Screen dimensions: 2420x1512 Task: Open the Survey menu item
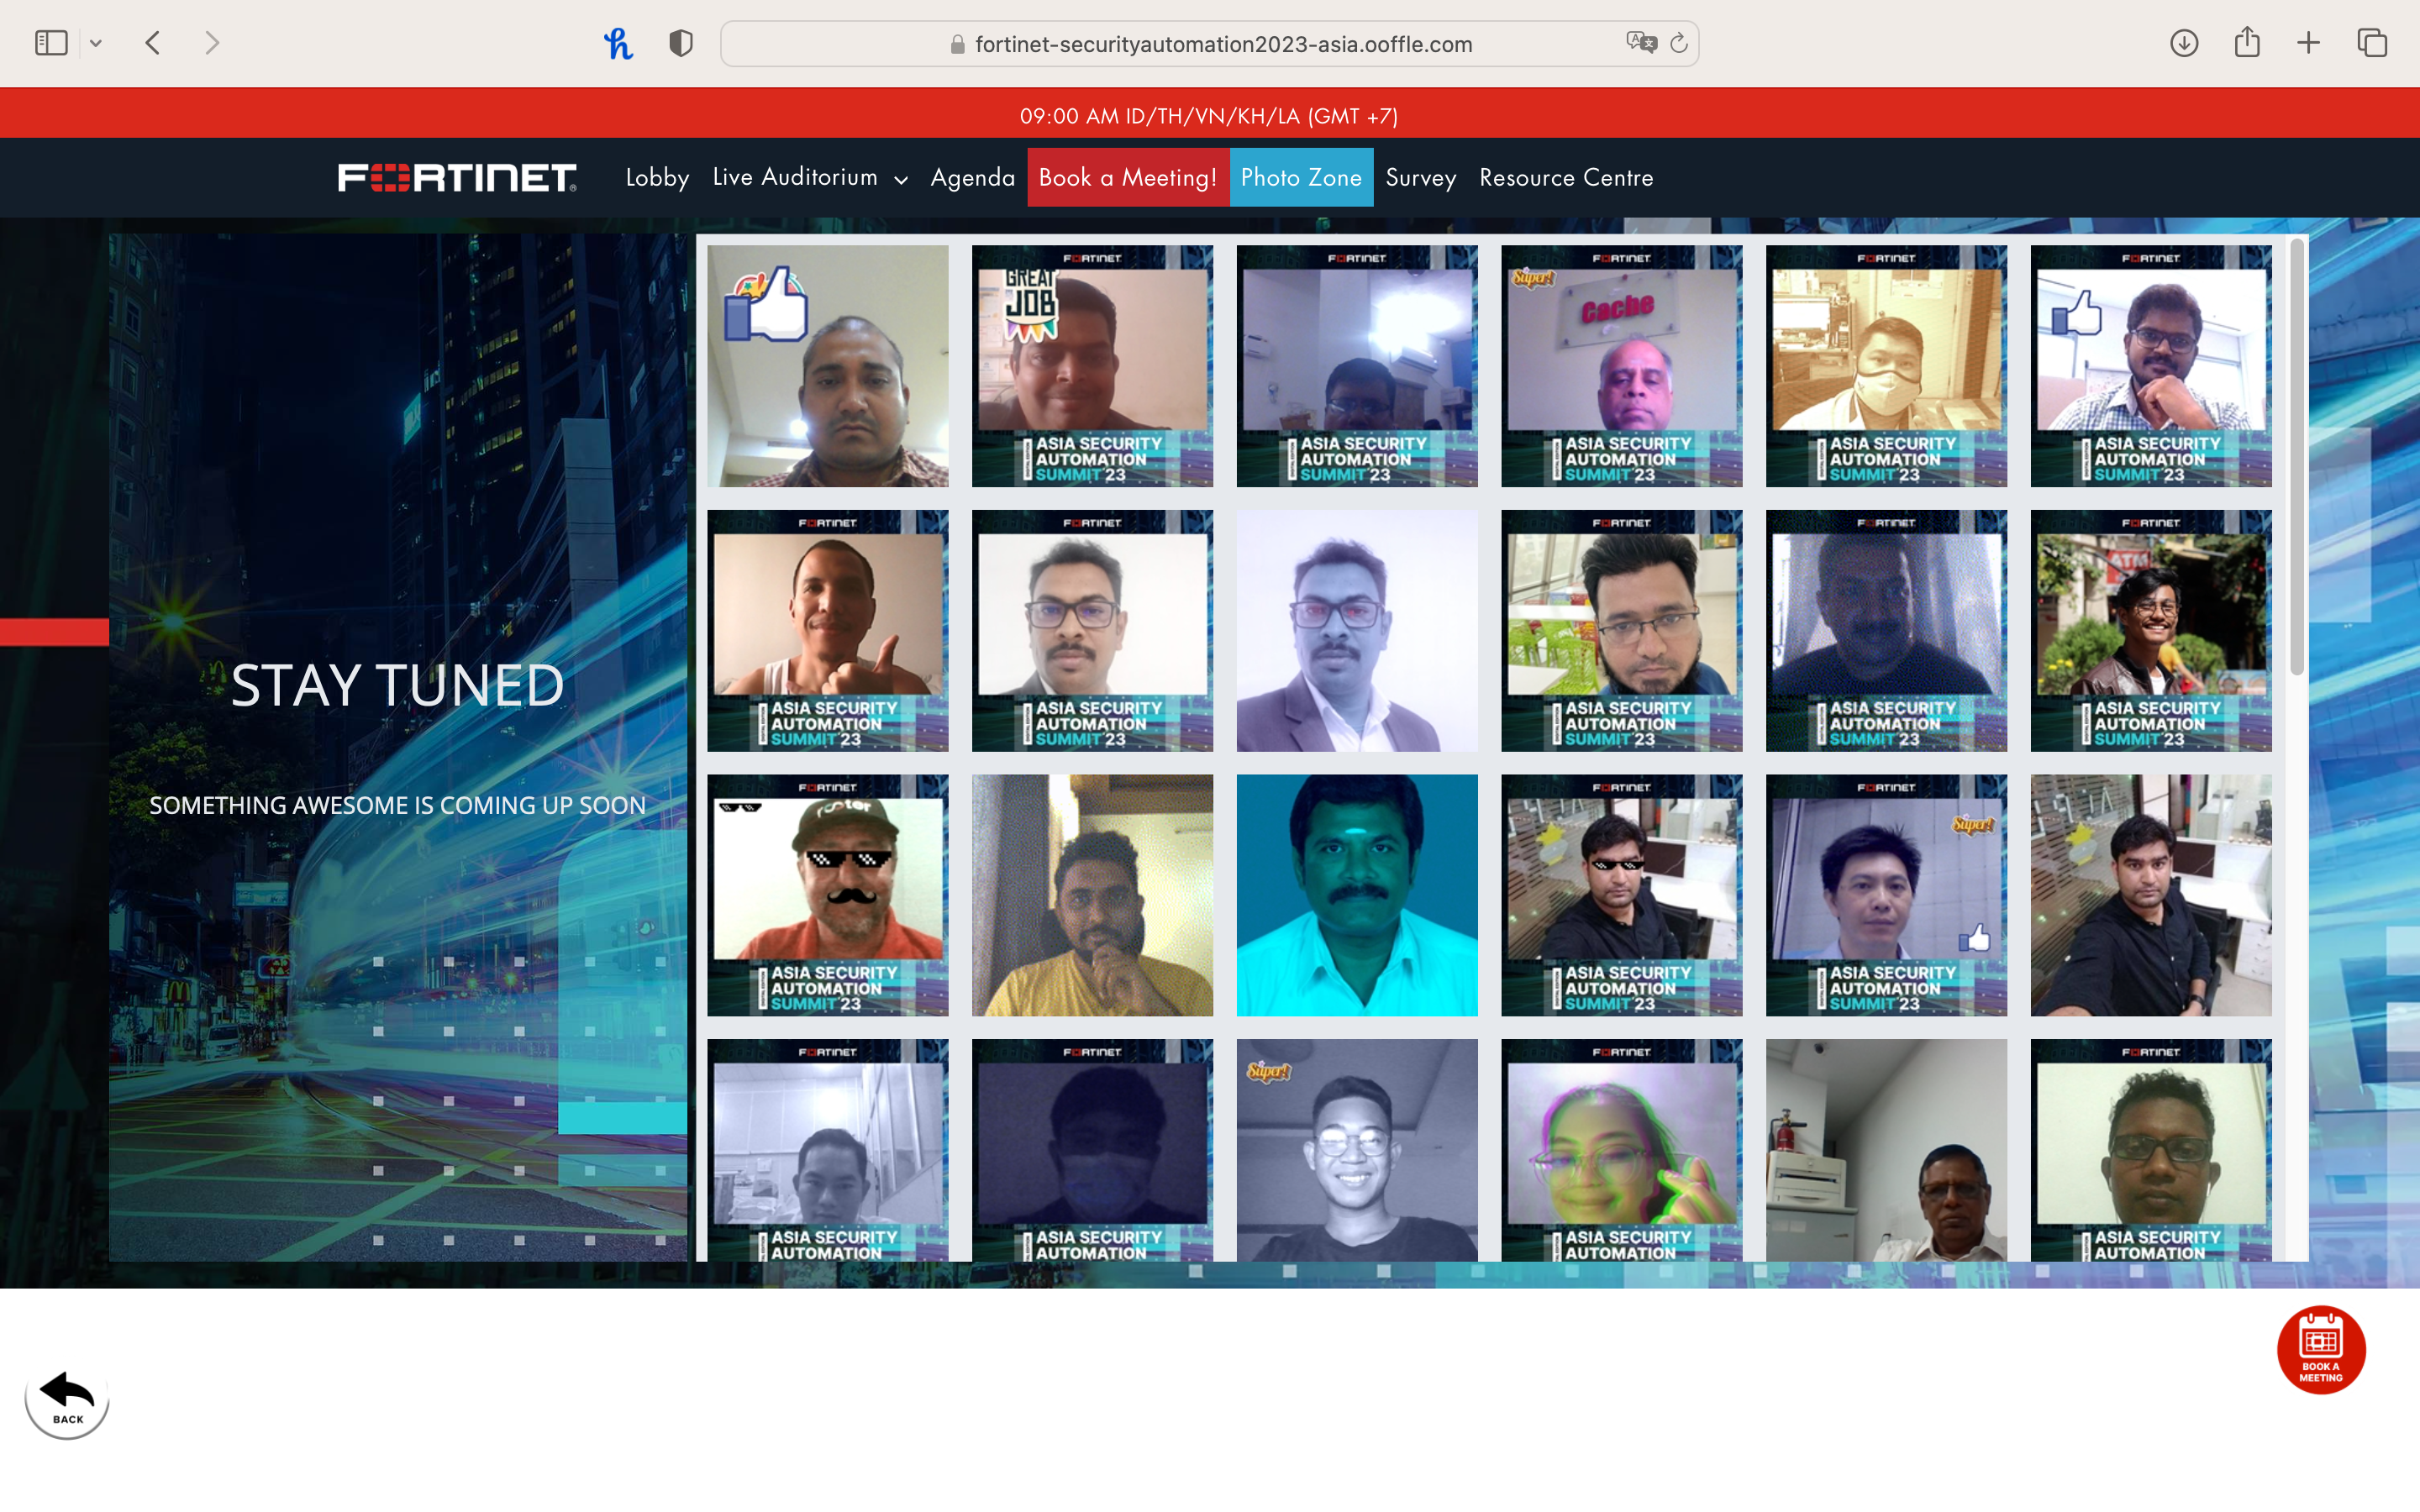[x=1420, y=177]
